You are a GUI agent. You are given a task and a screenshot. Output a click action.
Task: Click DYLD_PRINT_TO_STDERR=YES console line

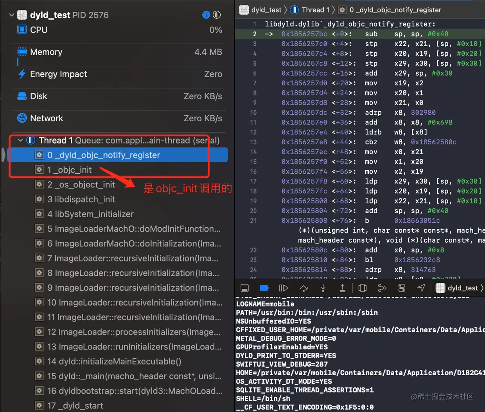pos(286,356)
